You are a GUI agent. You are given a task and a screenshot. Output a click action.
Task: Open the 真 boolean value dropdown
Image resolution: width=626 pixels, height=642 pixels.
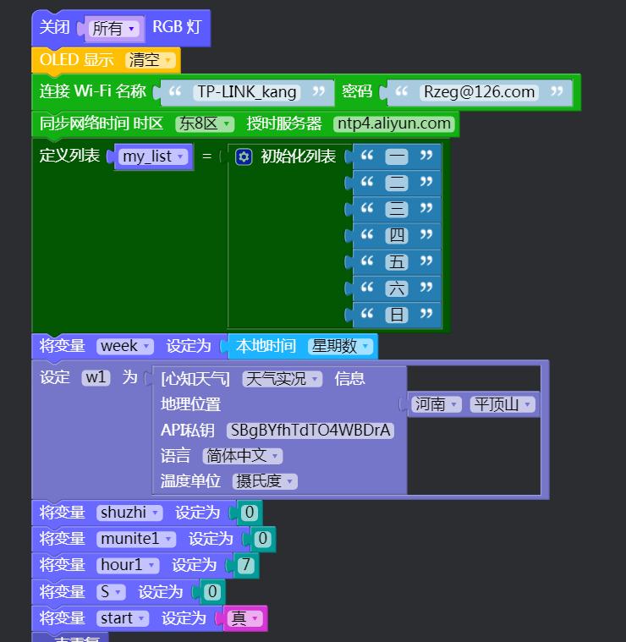point(244,618)
